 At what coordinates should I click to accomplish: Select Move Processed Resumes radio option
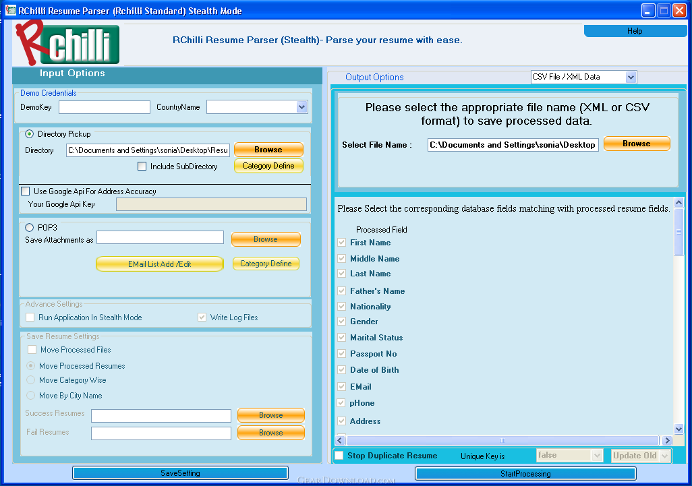31,365
